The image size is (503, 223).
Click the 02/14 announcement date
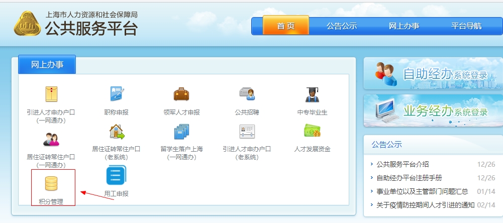tap(486, 205)
